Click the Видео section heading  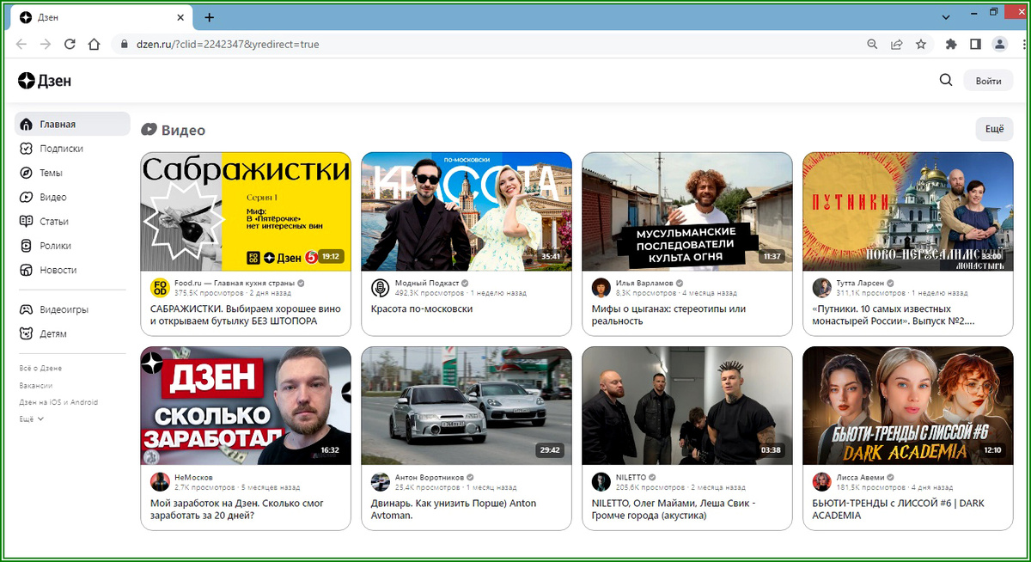click(x=174, y=130)
